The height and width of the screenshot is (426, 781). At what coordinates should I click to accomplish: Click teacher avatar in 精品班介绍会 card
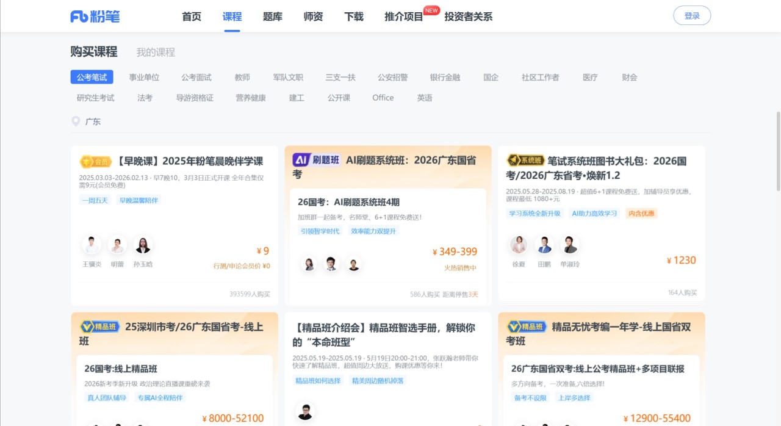click(305, 411)
